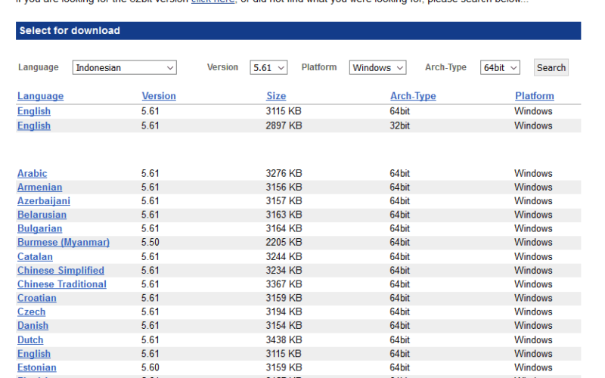The image size is (605, 378).
Task: Open the Dutch download link
Action: point(30,340)
